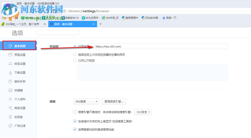This screenshot has width=251, height=138.
Task: Open 360市场_河 bookmark
Action: point(110,18)
